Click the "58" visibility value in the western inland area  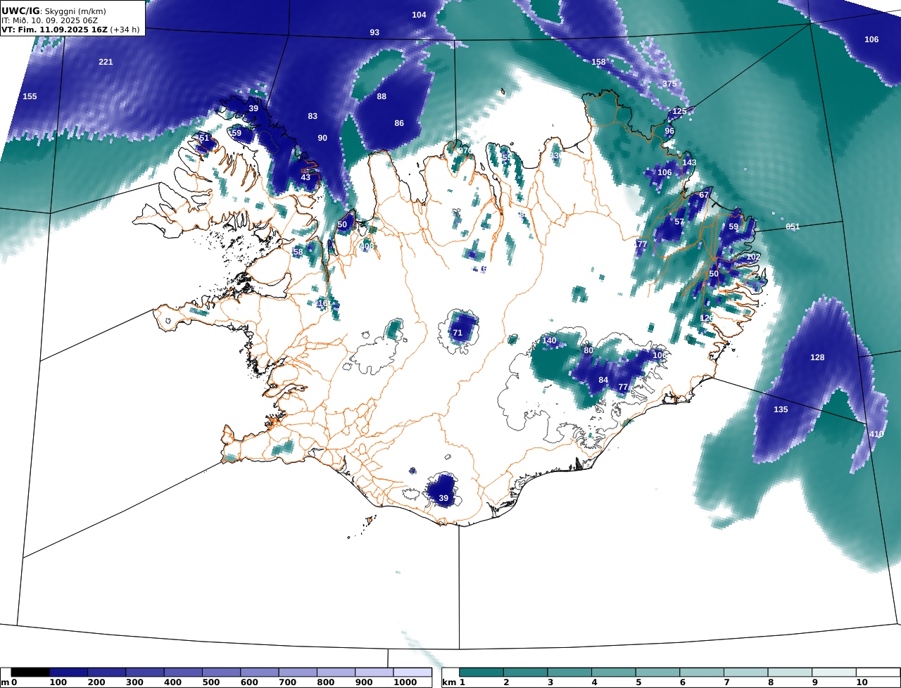(298, 252)
